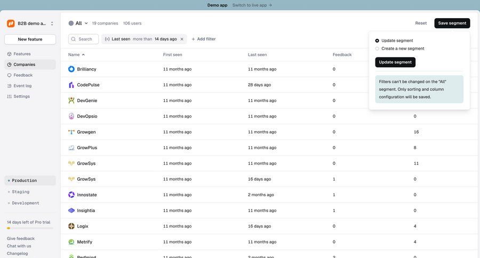Click '16 days ago' in Logix row

coord(259,226)
